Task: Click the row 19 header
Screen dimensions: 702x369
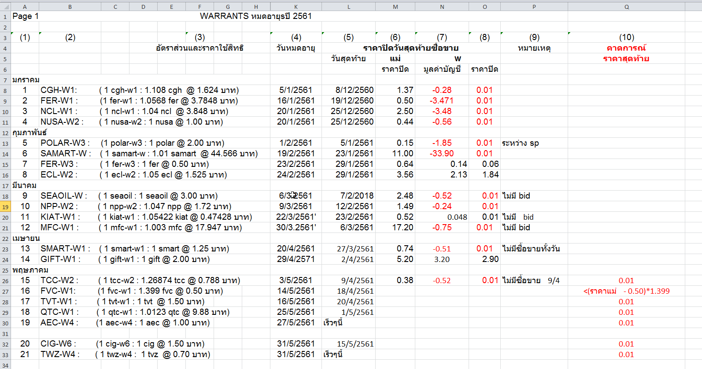Action: pos(5,207)
